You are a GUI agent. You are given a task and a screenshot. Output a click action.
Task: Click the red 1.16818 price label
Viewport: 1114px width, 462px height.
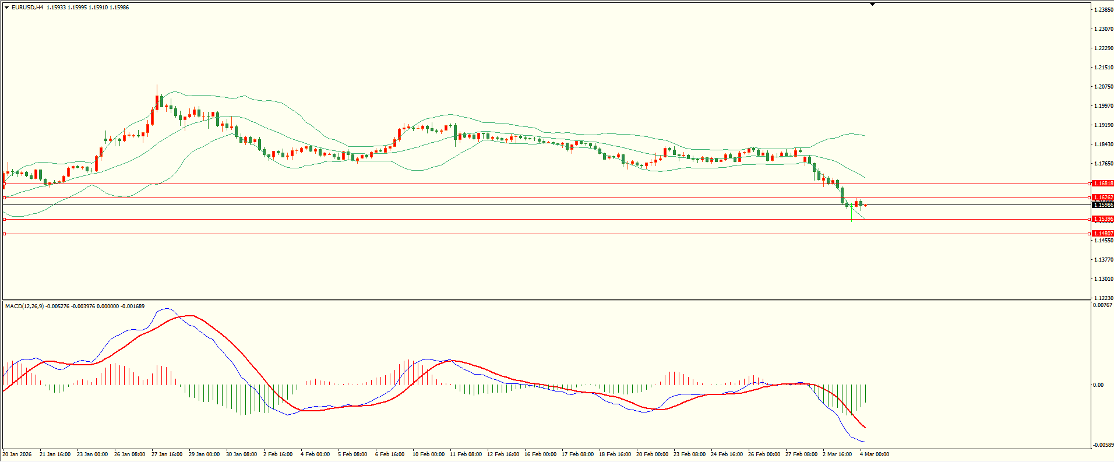1102,184
